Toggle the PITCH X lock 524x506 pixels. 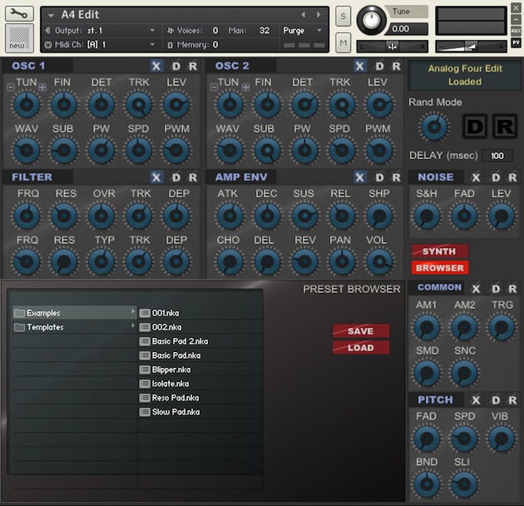pos(476,399)
